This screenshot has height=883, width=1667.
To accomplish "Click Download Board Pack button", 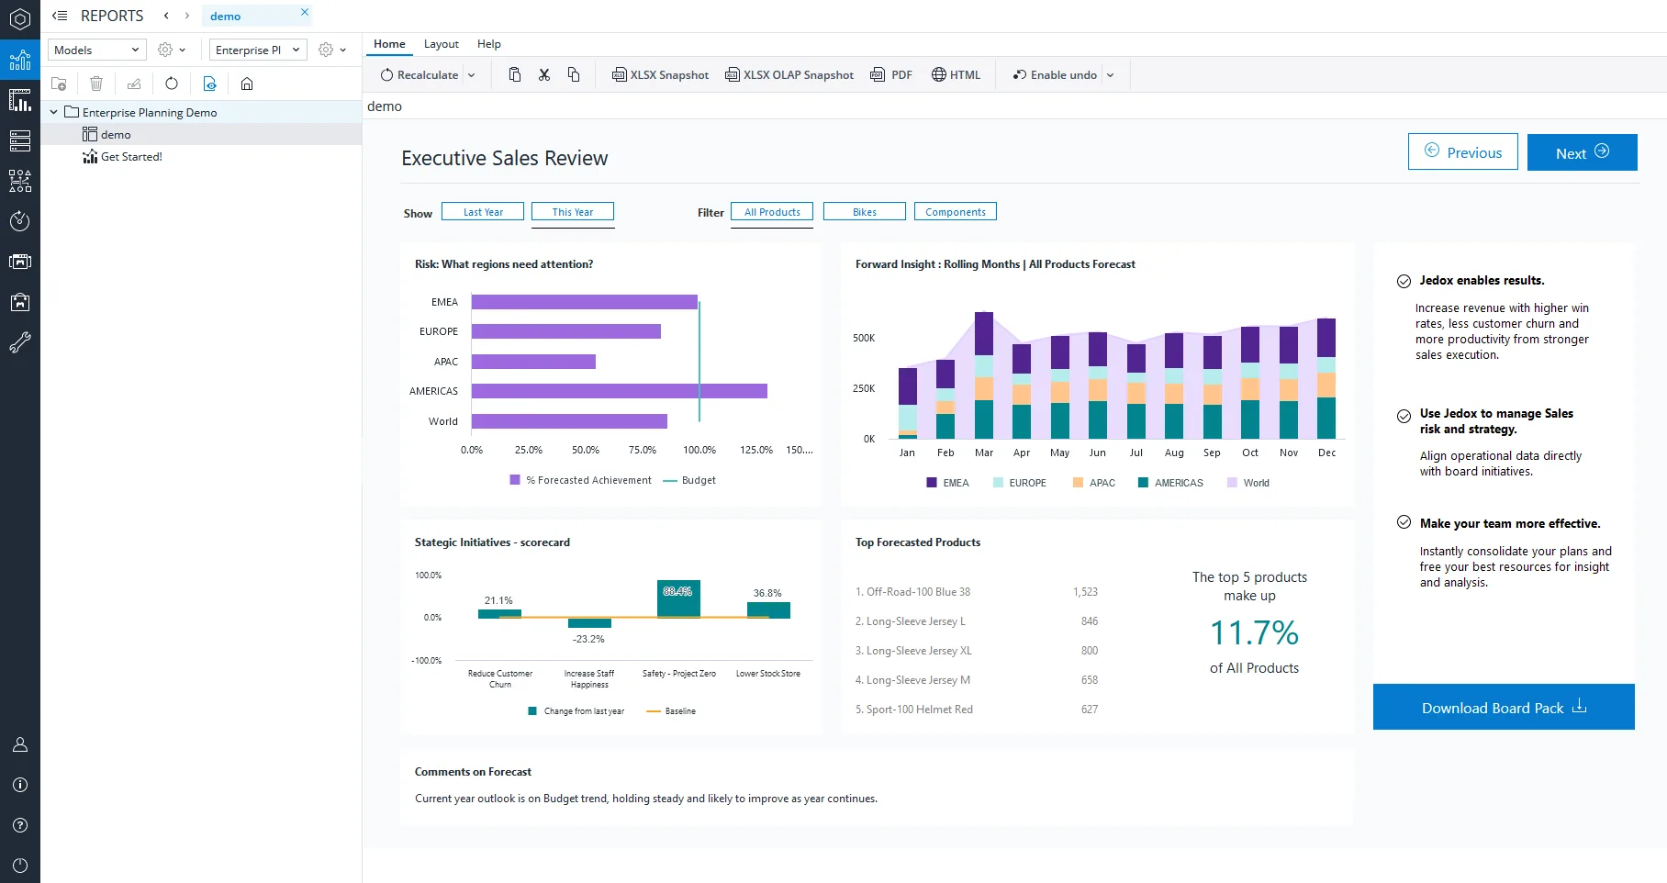I will [1504, 707].
